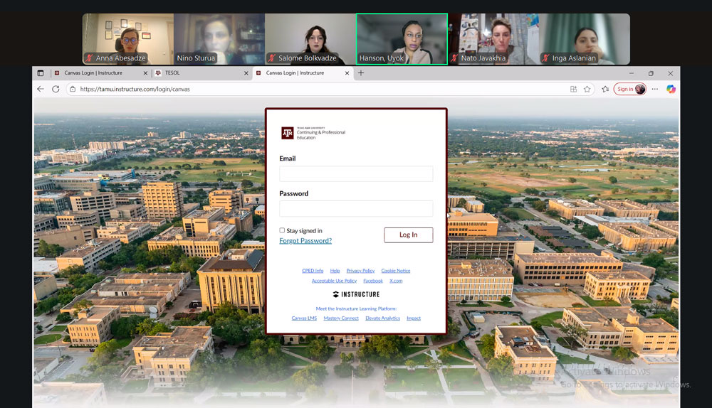Image resolution: width=712 pixels, height=408 pixels.
Task: Add a new browser tab
Action: (361, 73)
